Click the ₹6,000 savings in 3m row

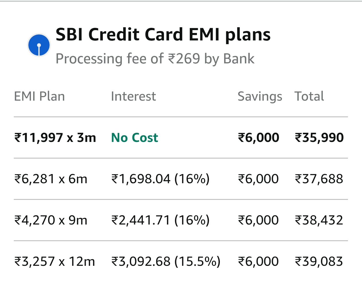click(x=258, y=138)
